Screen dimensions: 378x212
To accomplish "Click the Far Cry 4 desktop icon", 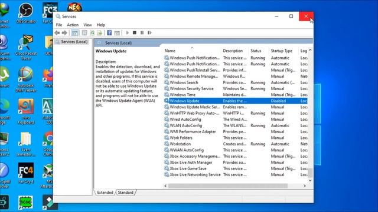I will point(26,173).
